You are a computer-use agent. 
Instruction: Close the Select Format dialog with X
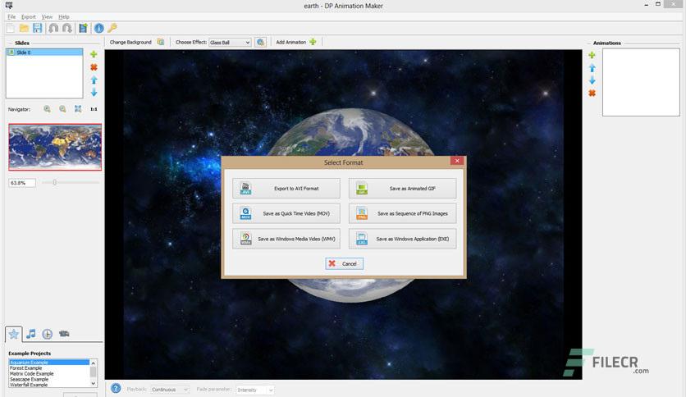tap(457, 161)
